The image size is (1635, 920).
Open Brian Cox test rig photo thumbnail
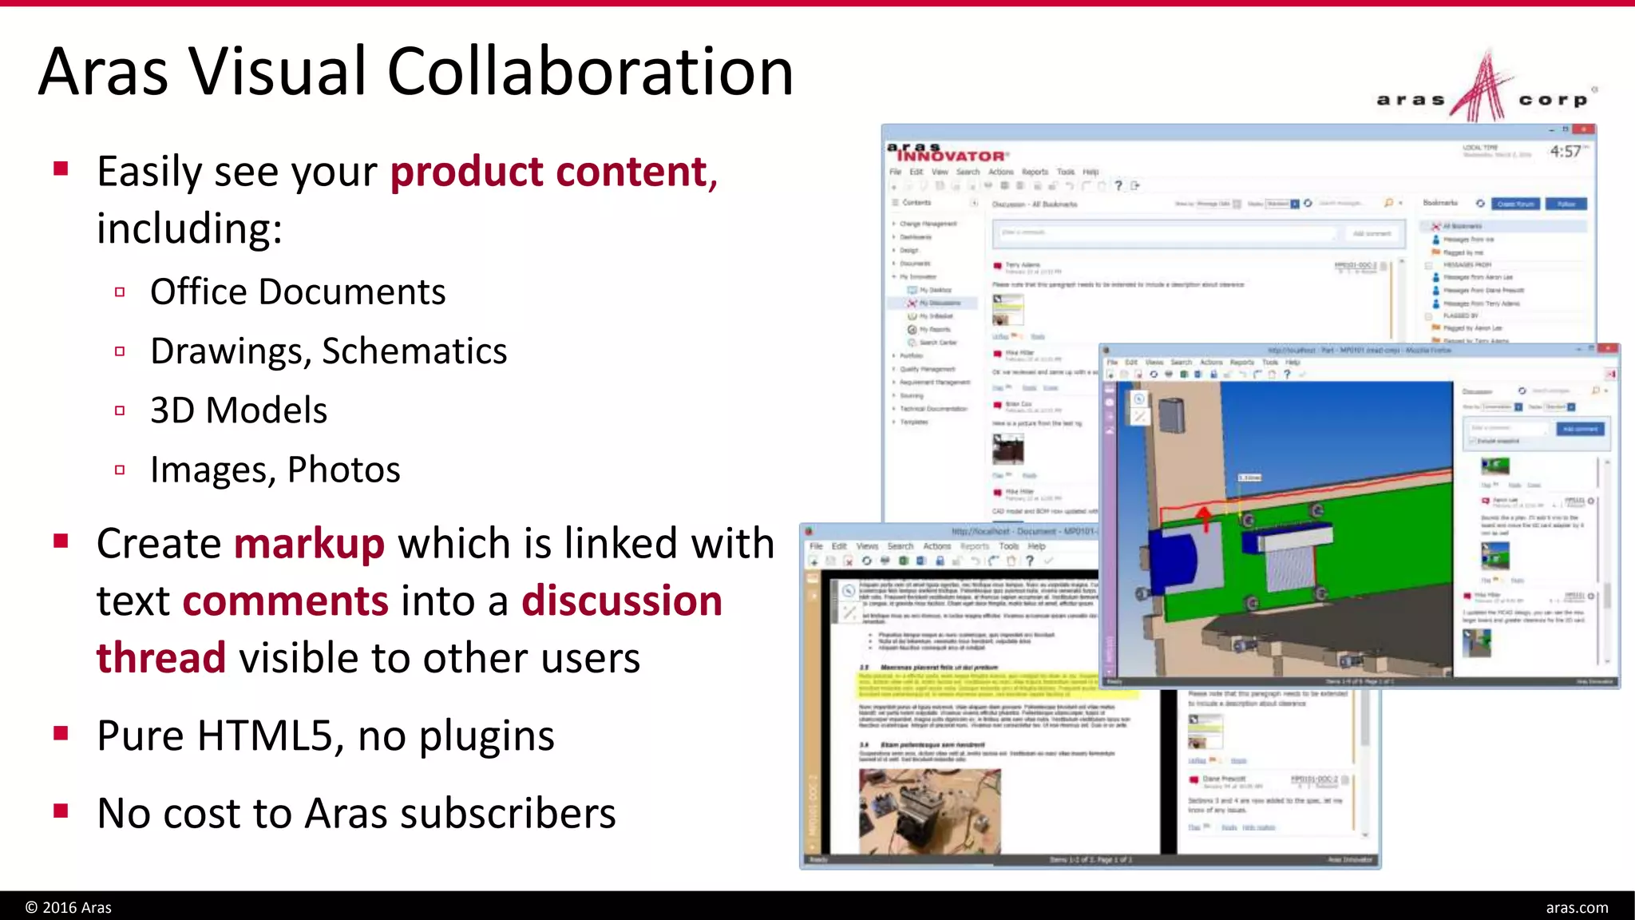pos(1008,449)
